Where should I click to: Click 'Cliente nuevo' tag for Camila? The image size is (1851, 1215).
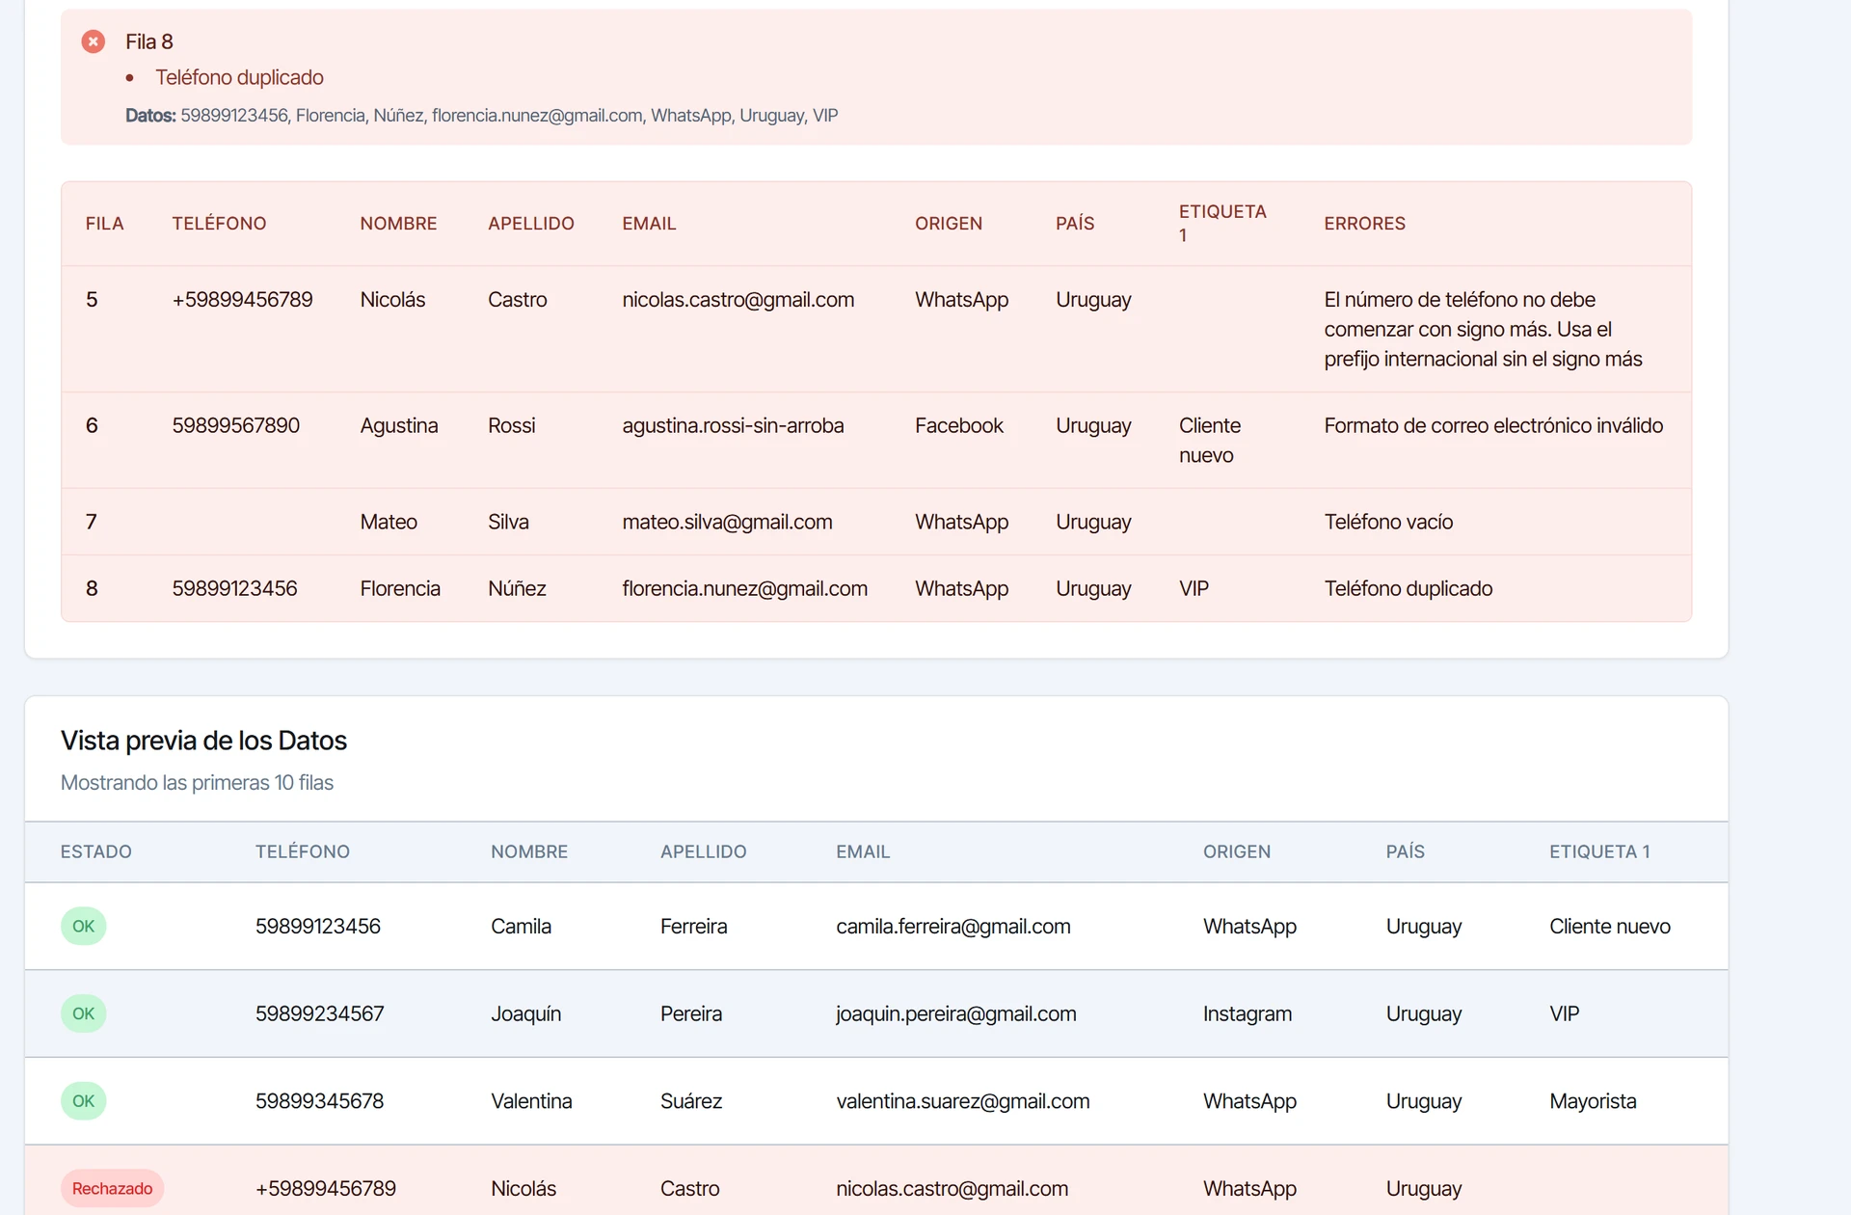click(x=1609, y=927)
